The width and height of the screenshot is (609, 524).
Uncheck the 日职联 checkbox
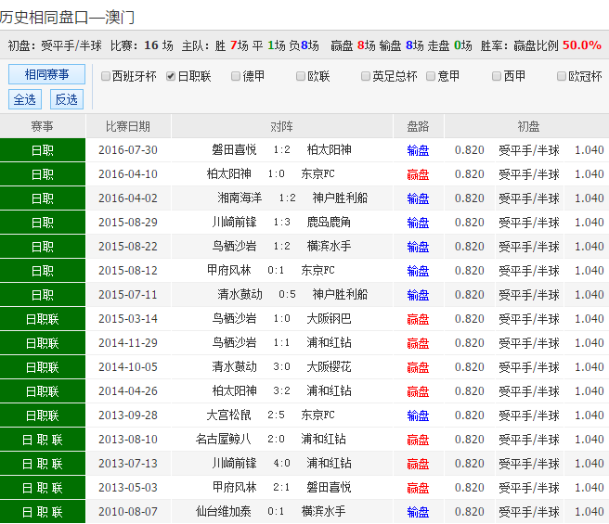click(171, 76)
